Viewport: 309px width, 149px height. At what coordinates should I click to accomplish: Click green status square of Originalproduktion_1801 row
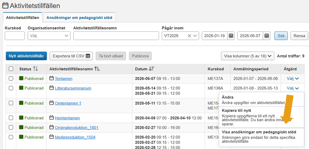point(21,128)
